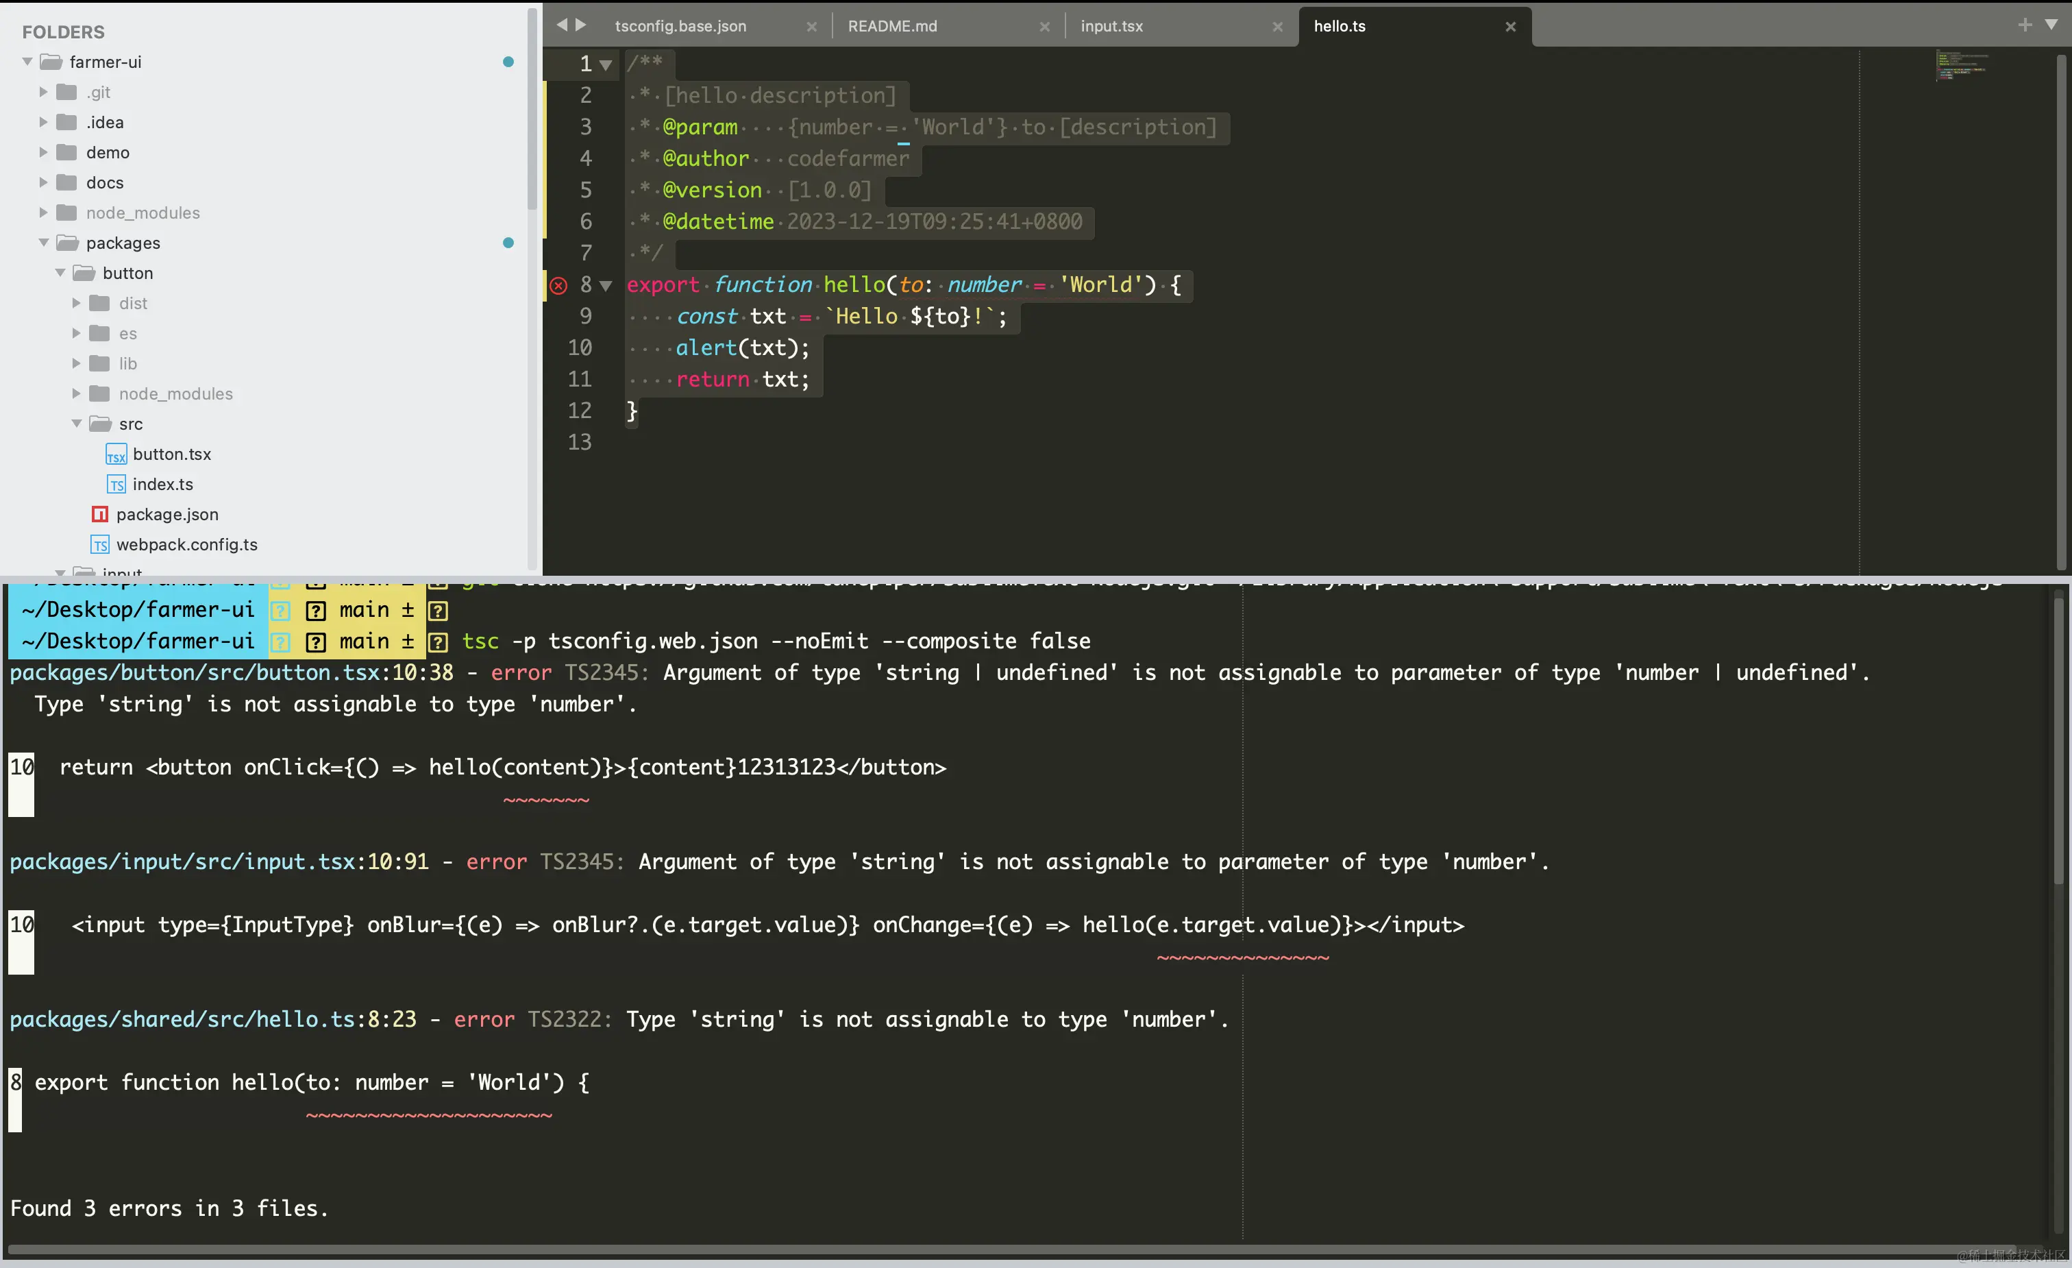The image size is (2072, 1268).
Task: Collapse the button folder arrow
Action: [x=60, y=273]
